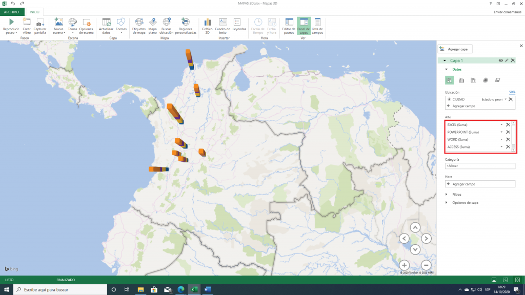Image resolution: width=525 pixels, height=295 pixels.
Task: Open POWERPOINT (Suma) aggregation dropdown
Action: tap(501, 132)
